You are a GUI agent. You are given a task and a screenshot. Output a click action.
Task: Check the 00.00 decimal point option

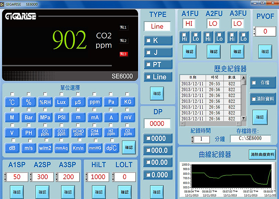click(x=148, y=162)
